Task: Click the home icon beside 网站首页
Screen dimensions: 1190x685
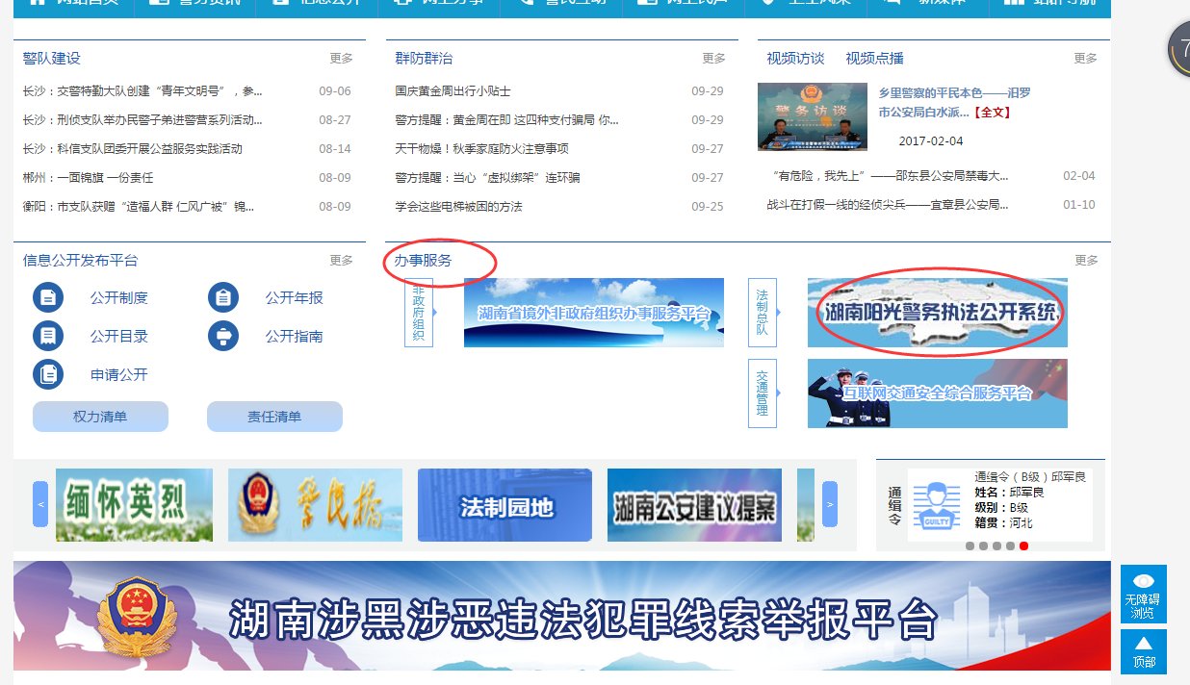Action: pos(37,2)
